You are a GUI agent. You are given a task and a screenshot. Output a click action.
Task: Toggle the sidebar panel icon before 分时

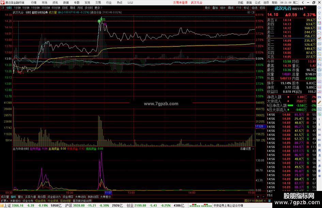3,8
